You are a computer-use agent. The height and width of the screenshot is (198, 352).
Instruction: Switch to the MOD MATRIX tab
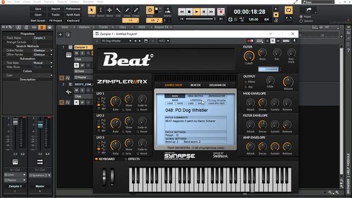click(195, 96)
